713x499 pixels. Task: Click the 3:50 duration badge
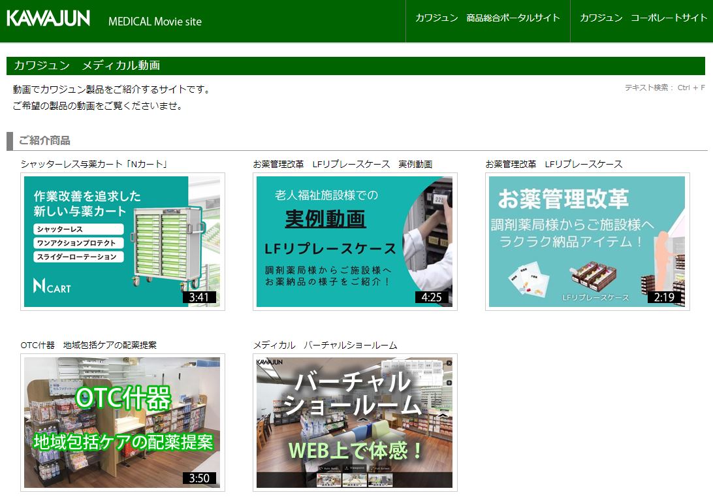(x=199, y=479)
